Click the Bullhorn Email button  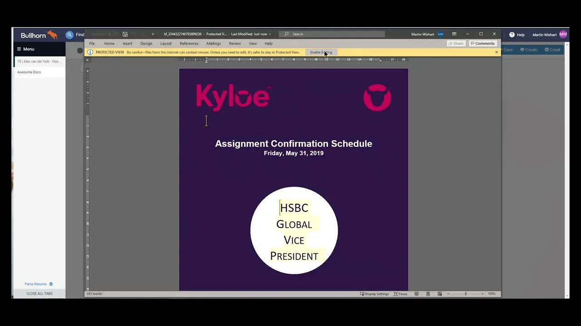[x=552, y=50]
